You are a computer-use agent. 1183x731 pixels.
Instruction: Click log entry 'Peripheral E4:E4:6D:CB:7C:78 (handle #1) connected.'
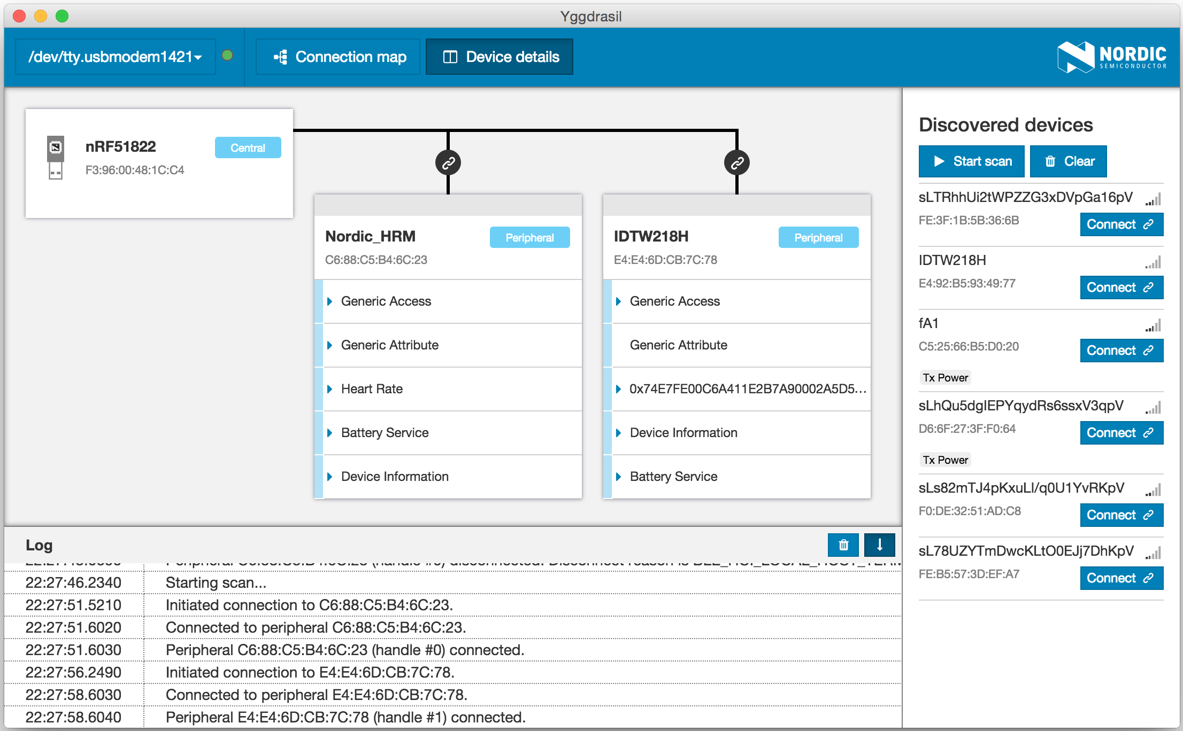pyautogui.click(x=345, y=717)
